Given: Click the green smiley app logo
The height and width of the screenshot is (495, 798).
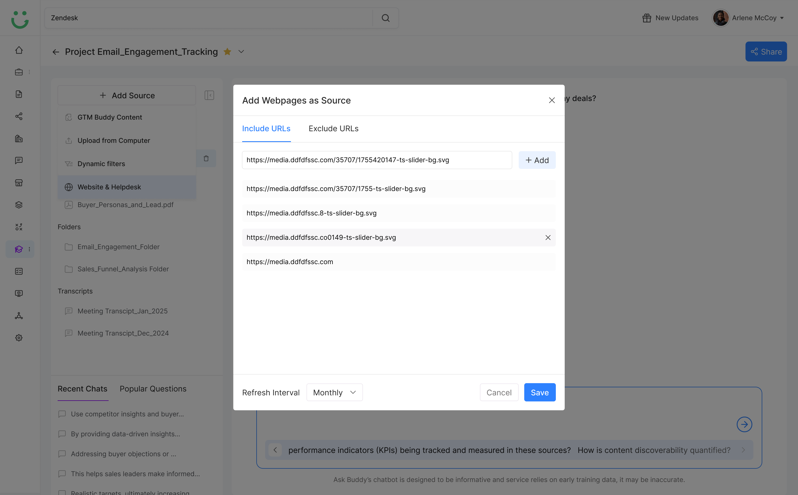Looking at the screenshot, I should pos(20,19).
